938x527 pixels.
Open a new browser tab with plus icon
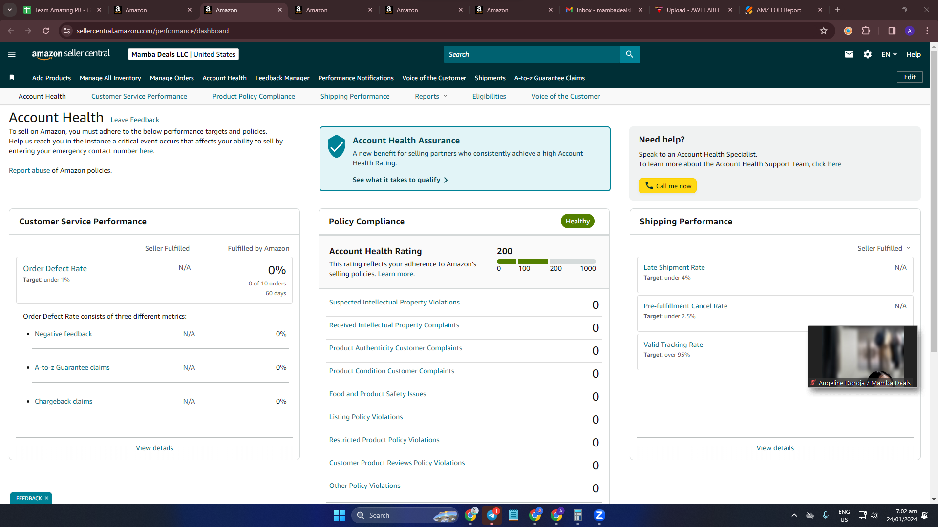pyautogui.click(x=838, y=10)
